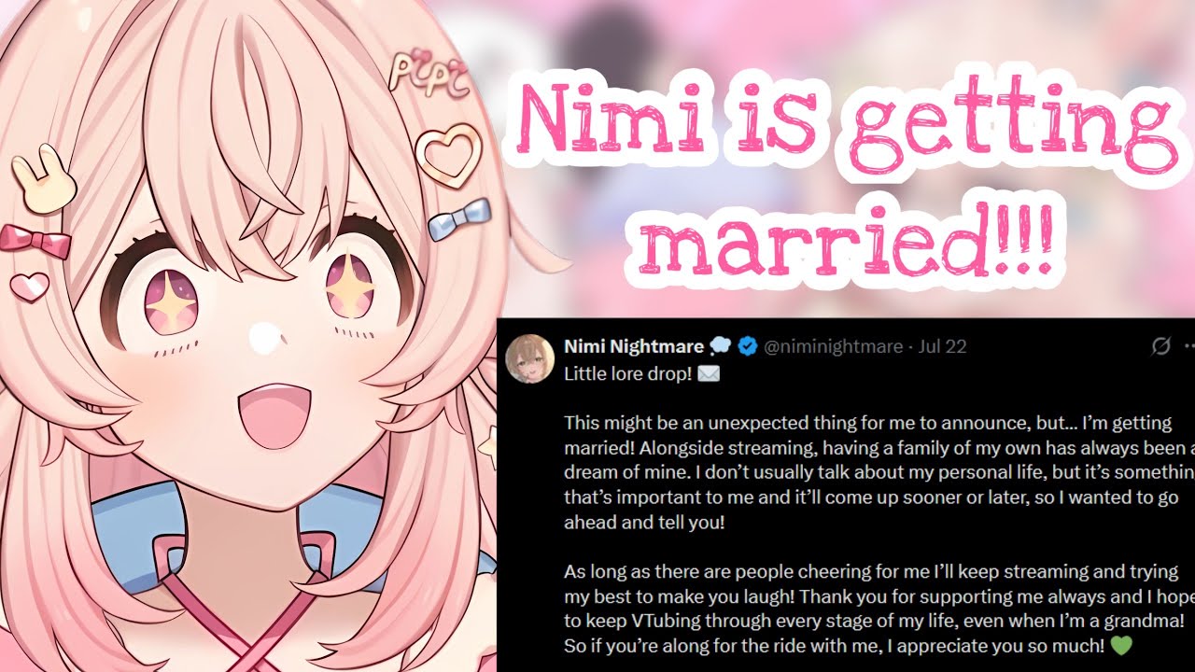
Task: Click the Grok circle-slash icon on the tweet
Action: (1160, 346)
